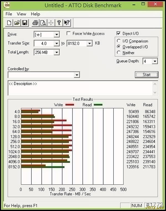Start the benchmark with Start button
166x211 pixels.
coord(147,75)
